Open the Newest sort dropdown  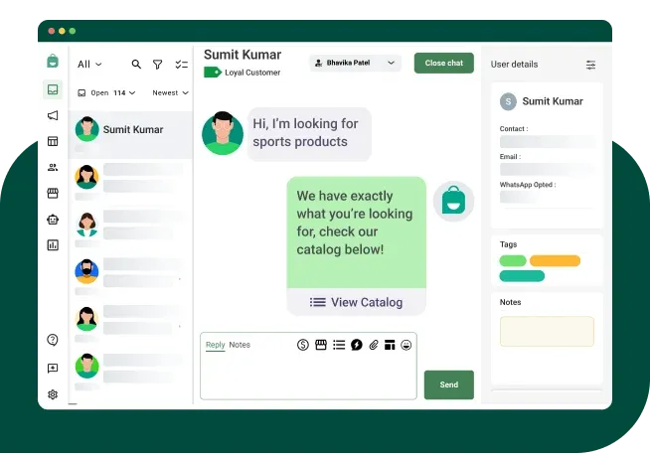170,92
